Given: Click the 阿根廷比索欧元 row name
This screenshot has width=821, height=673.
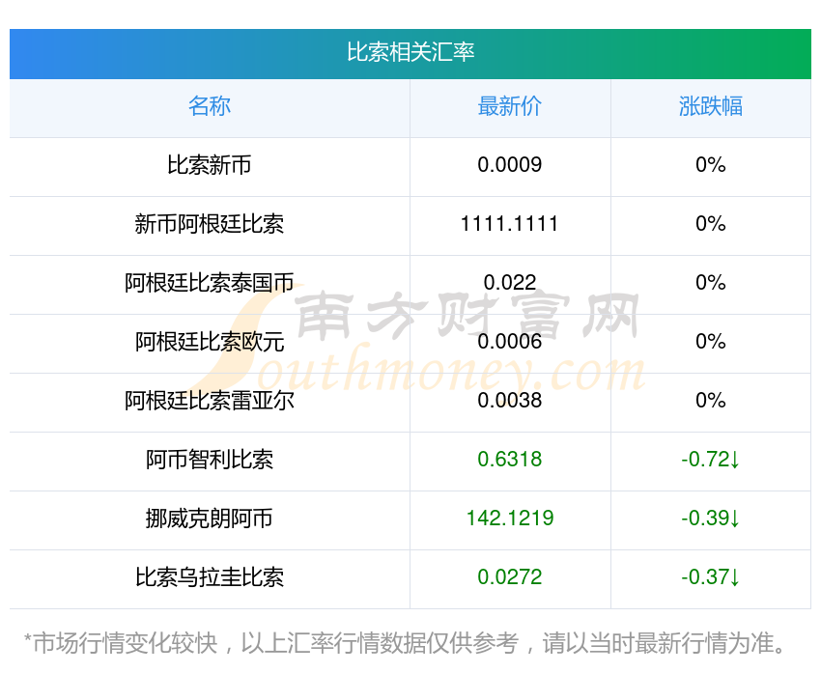Looking at the screenshot, I should coord(210,342).
